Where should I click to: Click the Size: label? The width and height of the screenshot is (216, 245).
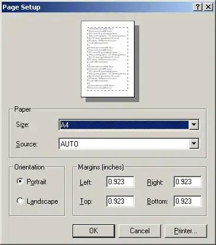pyautogui.click(x=22, y=125)
